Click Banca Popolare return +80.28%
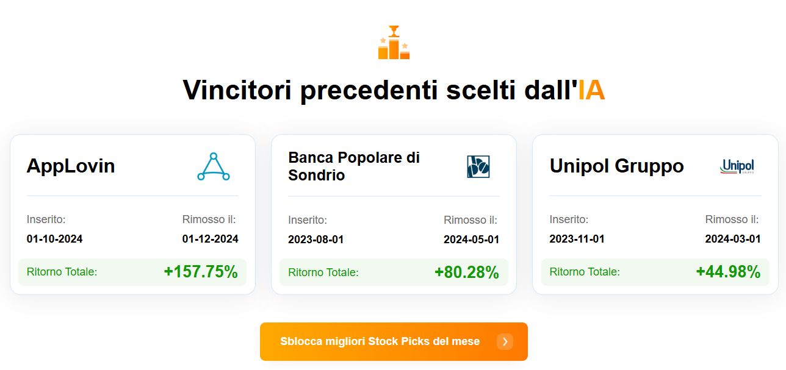 pos(467,272)
